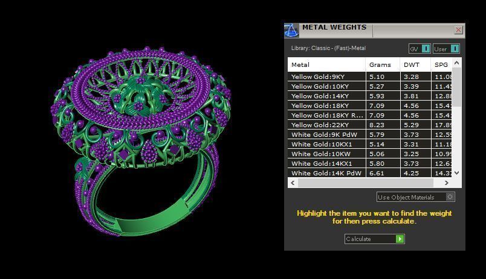Click the horizontal scroll-right arrow

coord(446,183)
